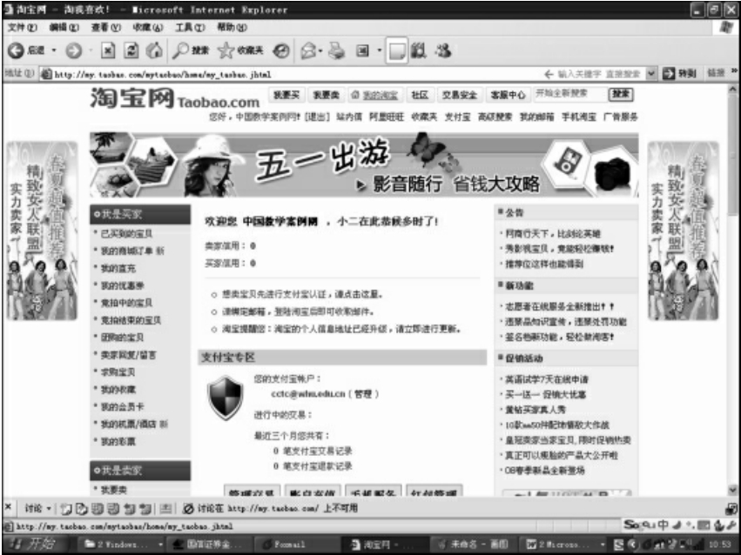The width and height of the screenshot is (741, 555).
Task: Click the 开始 Start button
Action: tap(33, 544)
